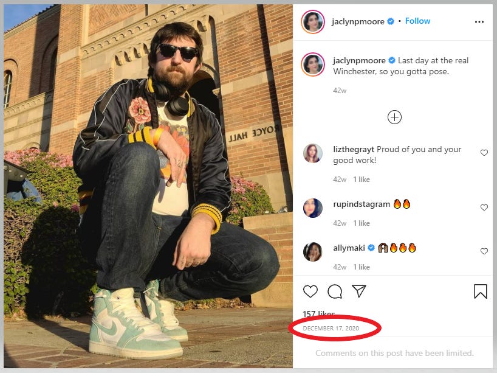Click the December 17, 2020 post date

(331, 329)
